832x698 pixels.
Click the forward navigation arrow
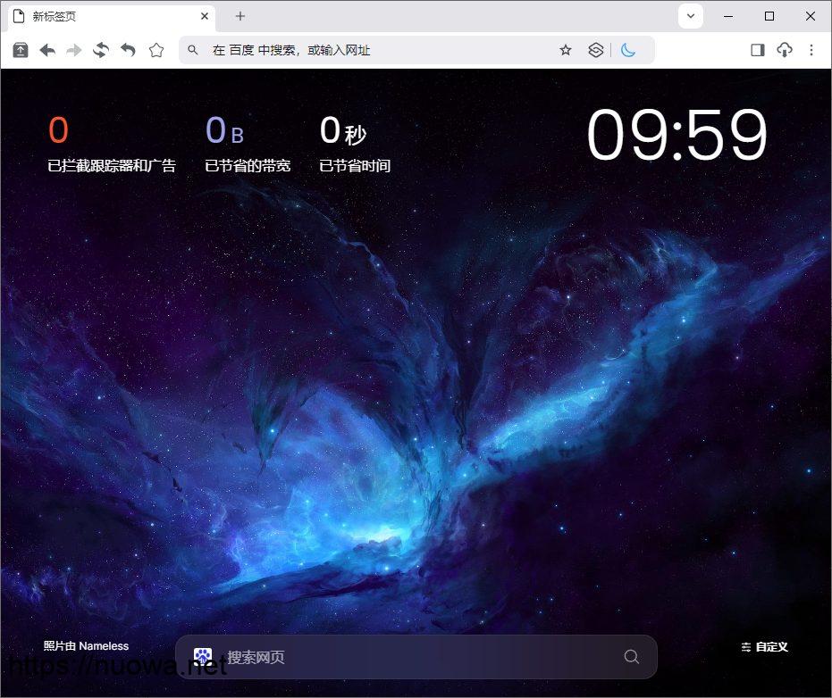[x=74, y=51]
